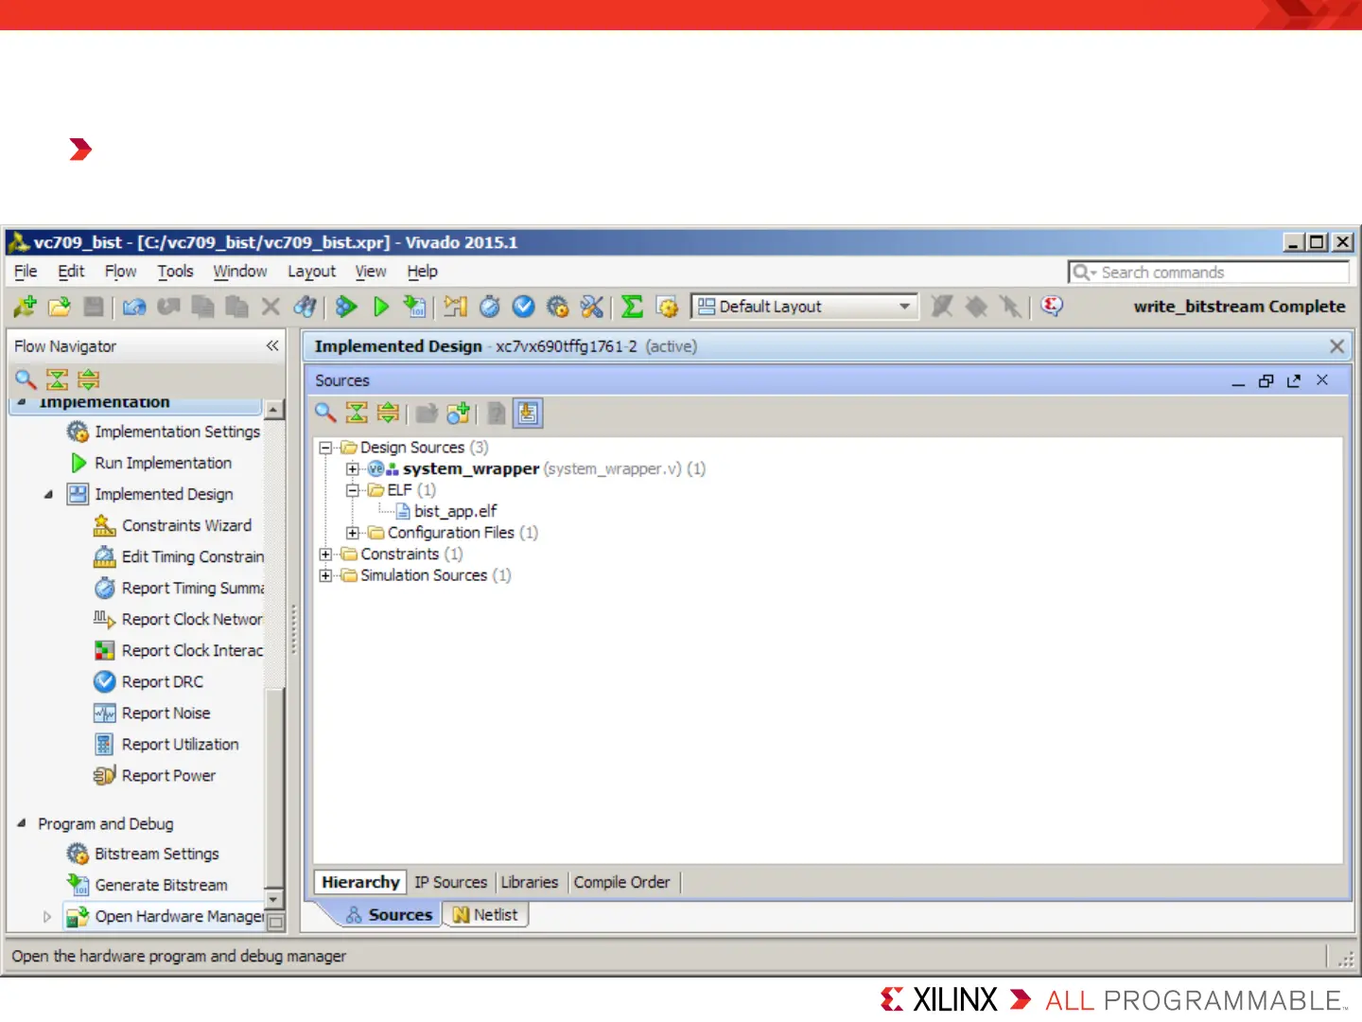
Task: Click the stopwatch timing icon in toolbar
Action: point(489,307)
